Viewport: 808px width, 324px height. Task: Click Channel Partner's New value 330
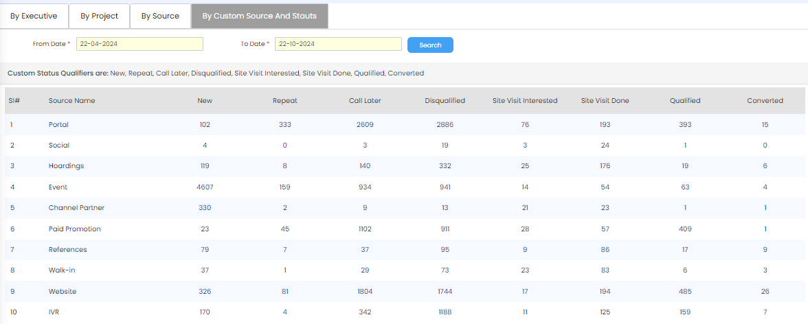[205, 207]
